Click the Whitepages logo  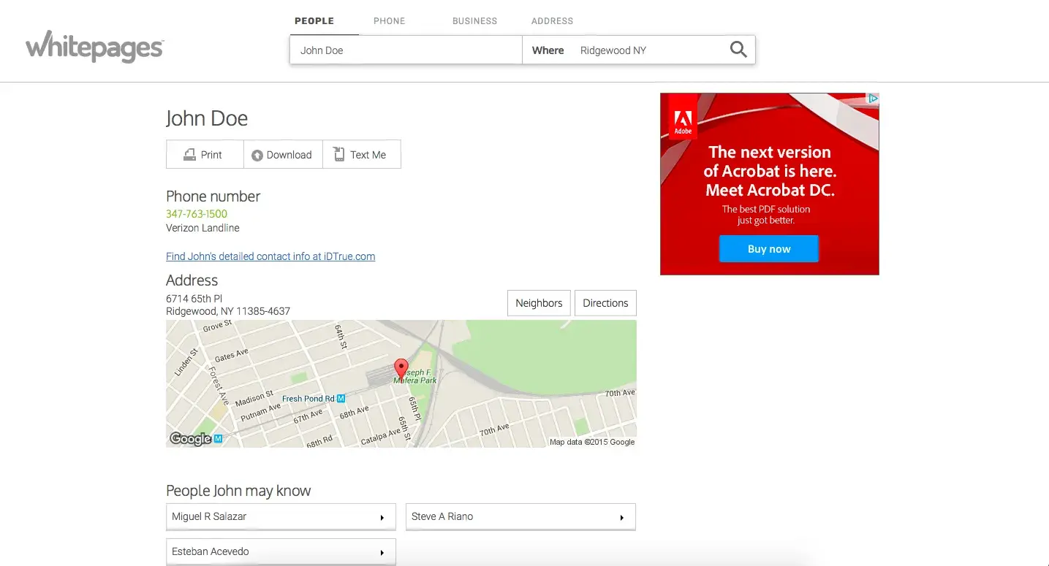click(x=95, y=47)
